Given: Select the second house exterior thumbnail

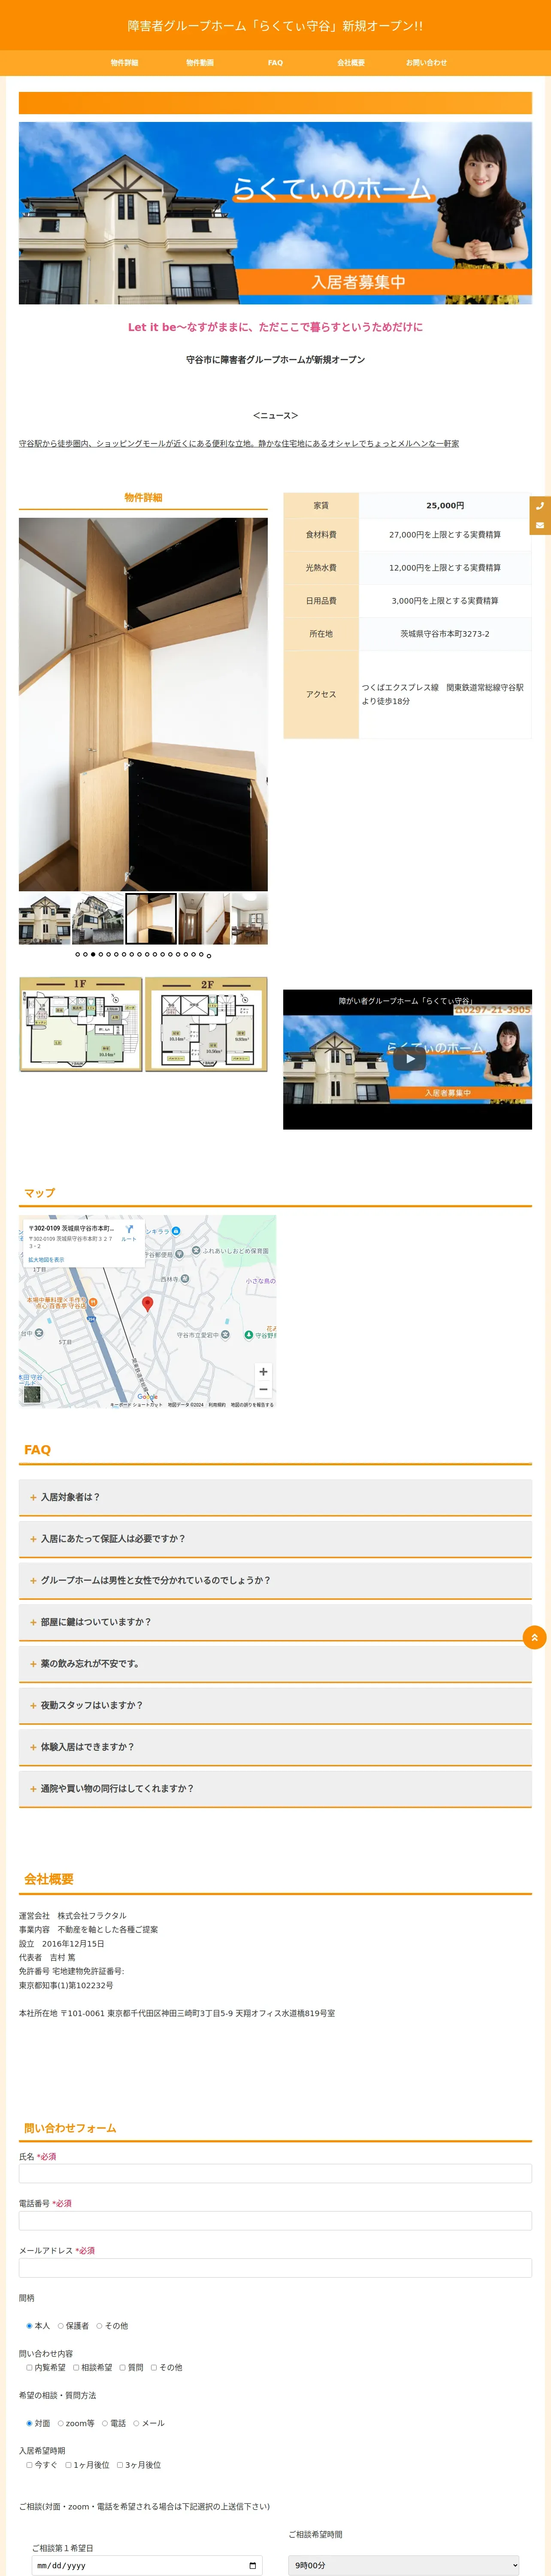Looking at the screenshot, I should pyautogui.click(x=98, y=919).
